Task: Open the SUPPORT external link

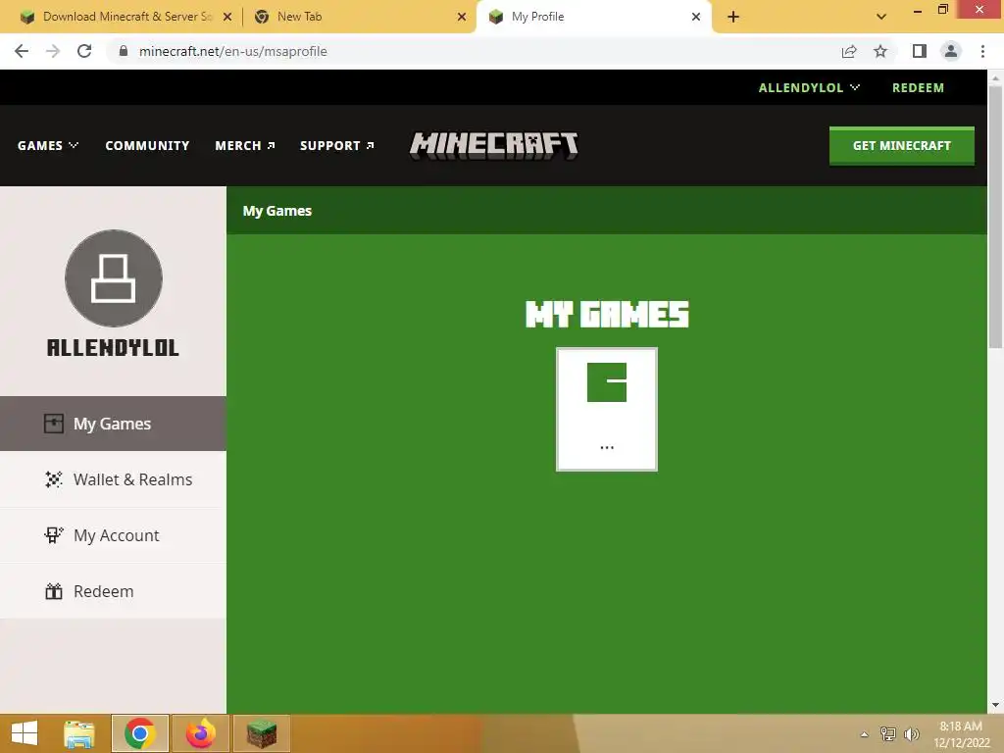Action: click(337, 145)
